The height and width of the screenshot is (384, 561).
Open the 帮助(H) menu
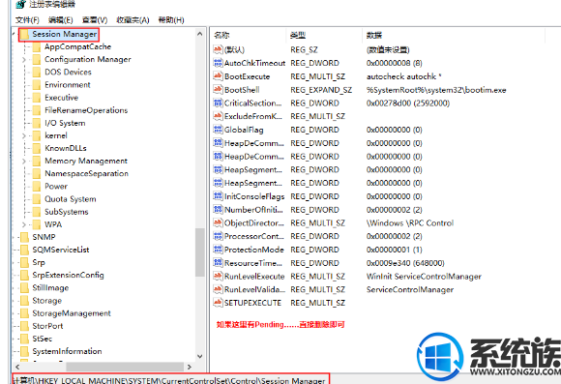(x=171, y=20)
